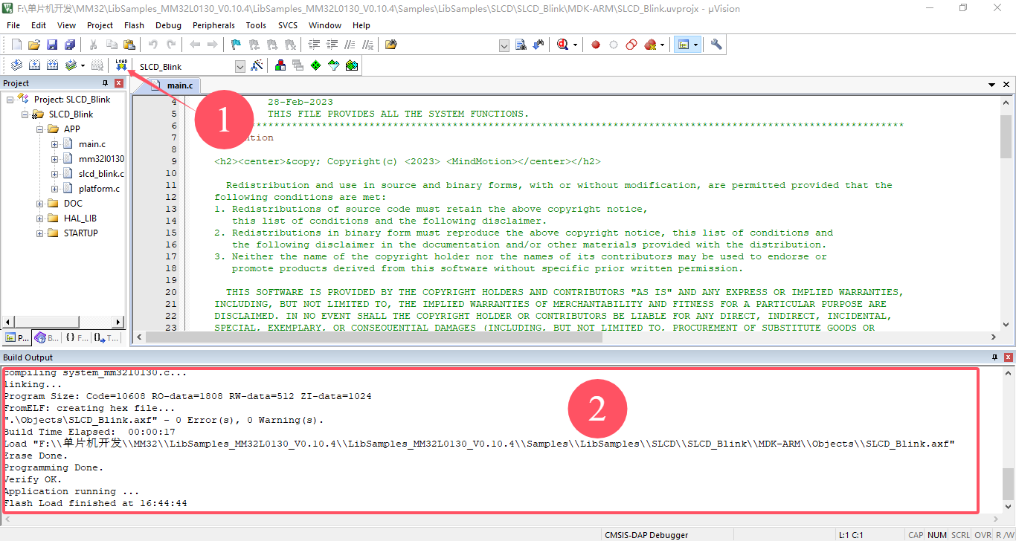This screenshot has width=1016, height=541.
Task: Click the Open file folder icon
Action: pos(33,45)
